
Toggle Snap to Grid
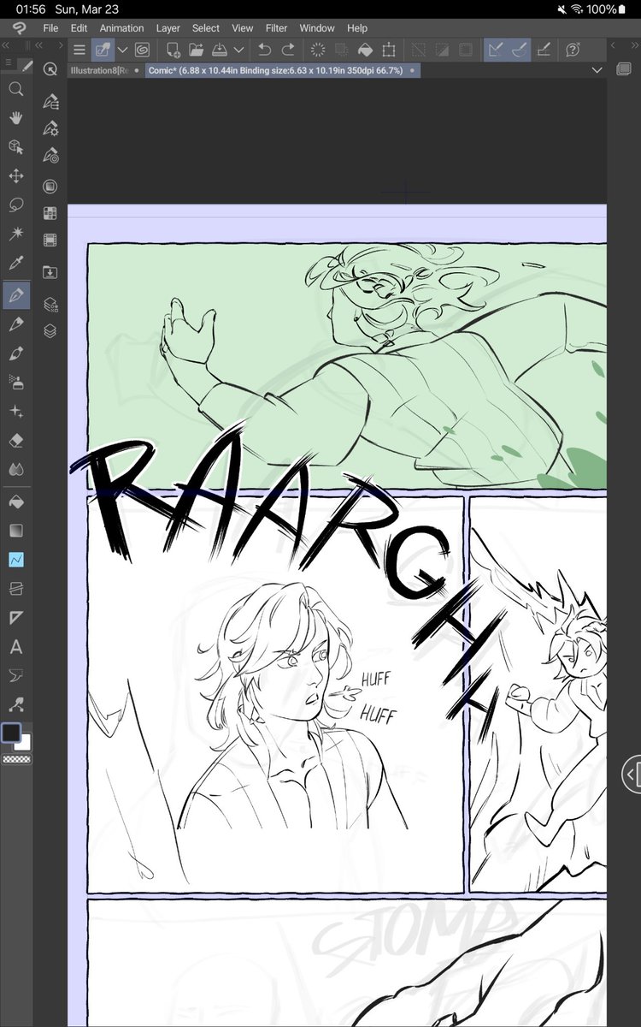point(543,50)
